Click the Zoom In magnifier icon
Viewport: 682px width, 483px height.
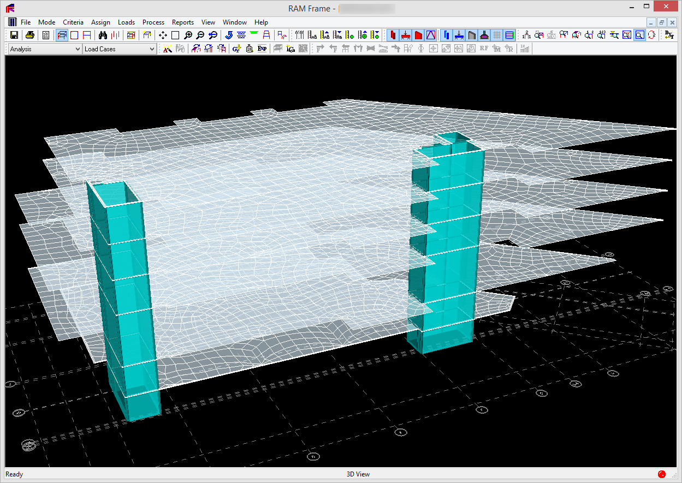click(x=188, y=35)
